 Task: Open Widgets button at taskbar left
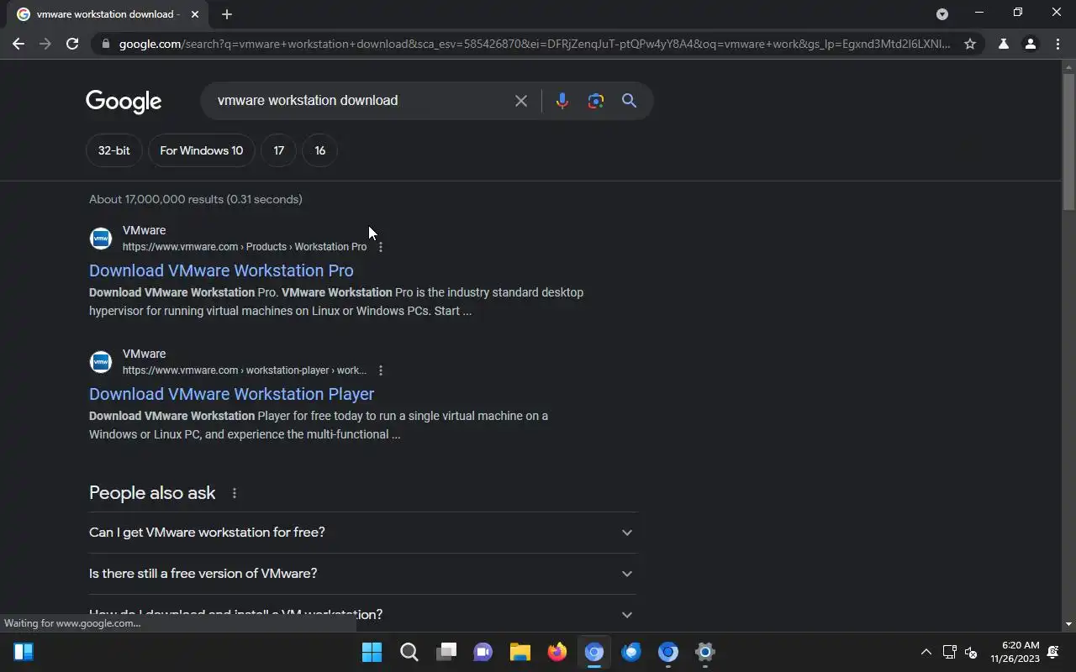[x=24, y=652]
